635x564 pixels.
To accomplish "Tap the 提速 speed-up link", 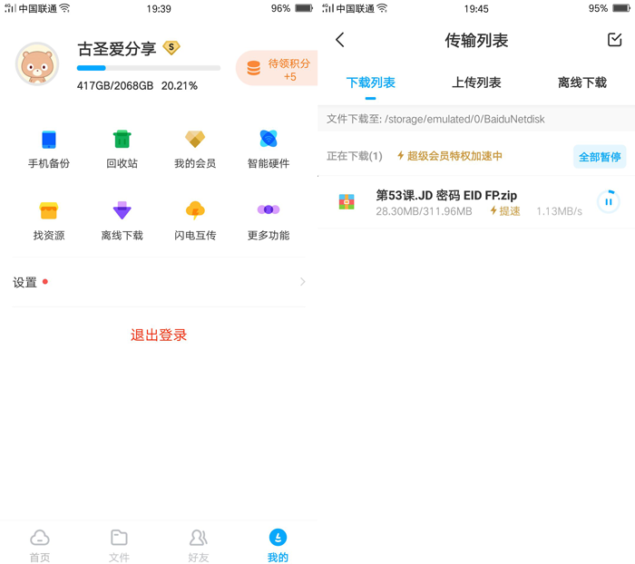I will 505,211.
